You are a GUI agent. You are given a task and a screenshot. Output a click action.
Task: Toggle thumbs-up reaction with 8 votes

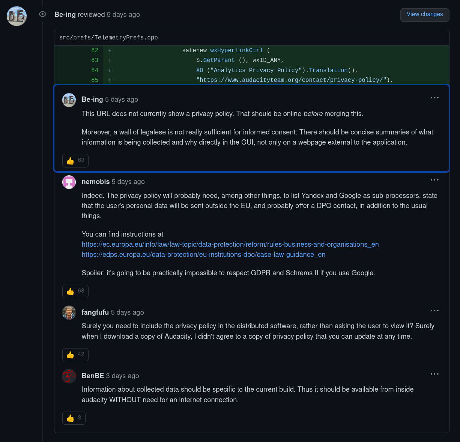point(74,418)
